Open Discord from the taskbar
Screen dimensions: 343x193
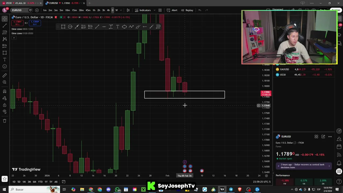point(108,190)
